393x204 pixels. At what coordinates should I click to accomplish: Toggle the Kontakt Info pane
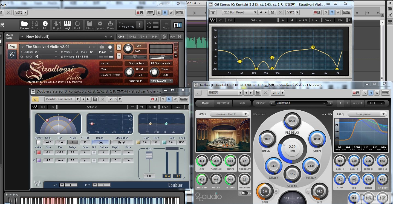(45, 25)
